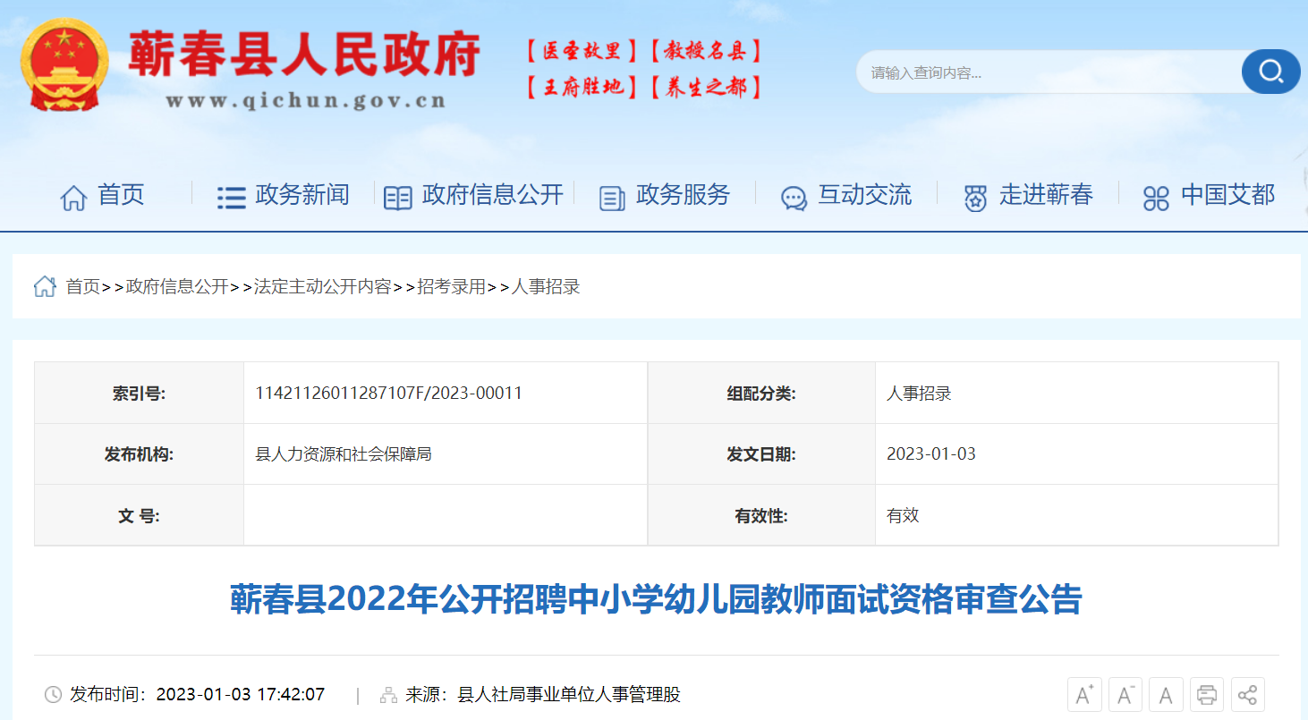Click the red slogan 【教授名县】

point(705,51)
